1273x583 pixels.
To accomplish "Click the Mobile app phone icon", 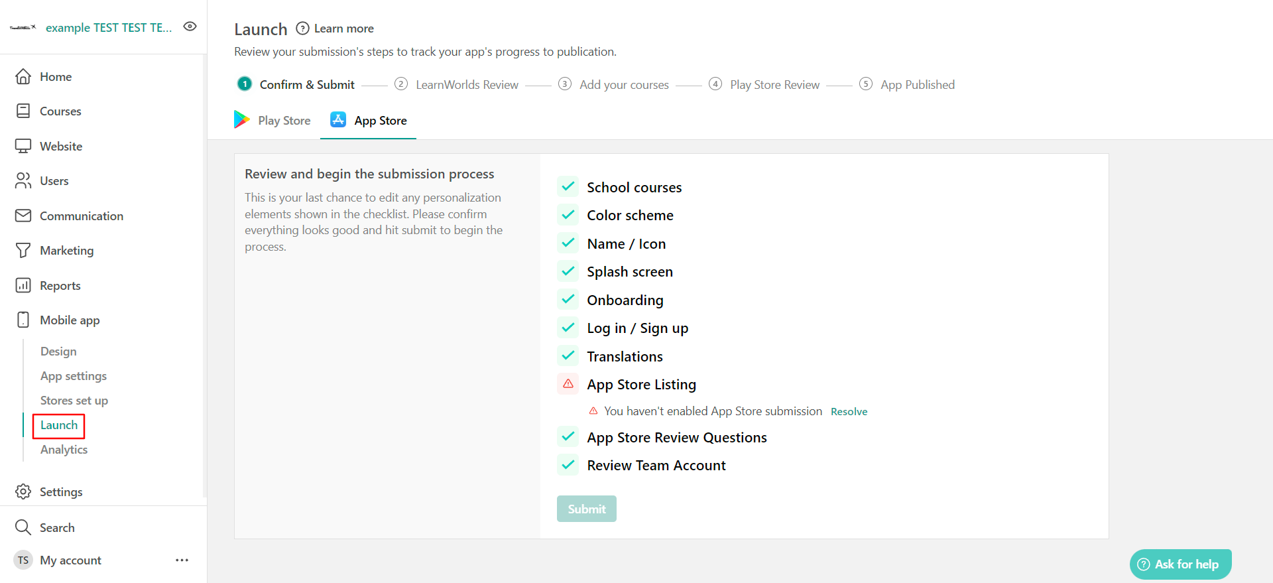I will 23,320.
